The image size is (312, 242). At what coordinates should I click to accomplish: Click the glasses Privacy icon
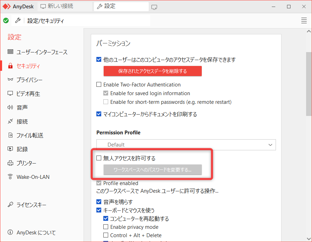click(10, 80)
